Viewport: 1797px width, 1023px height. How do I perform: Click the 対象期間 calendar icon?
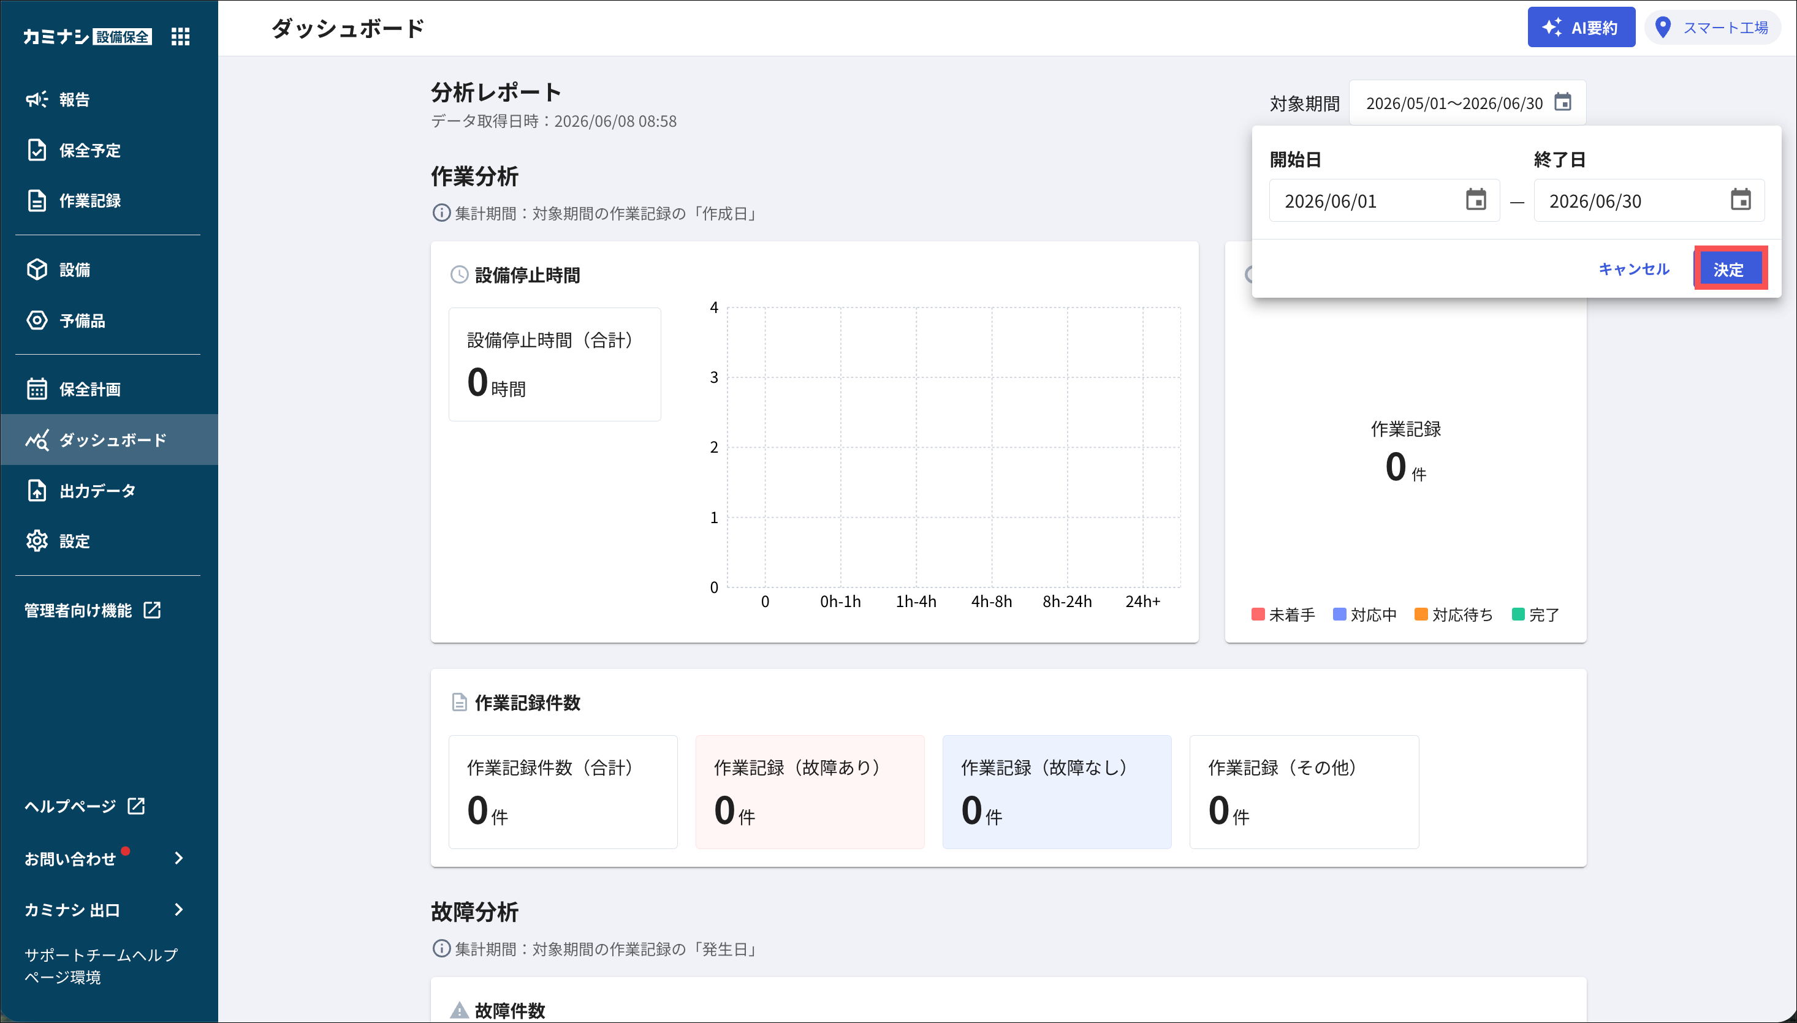[1562, 102]
